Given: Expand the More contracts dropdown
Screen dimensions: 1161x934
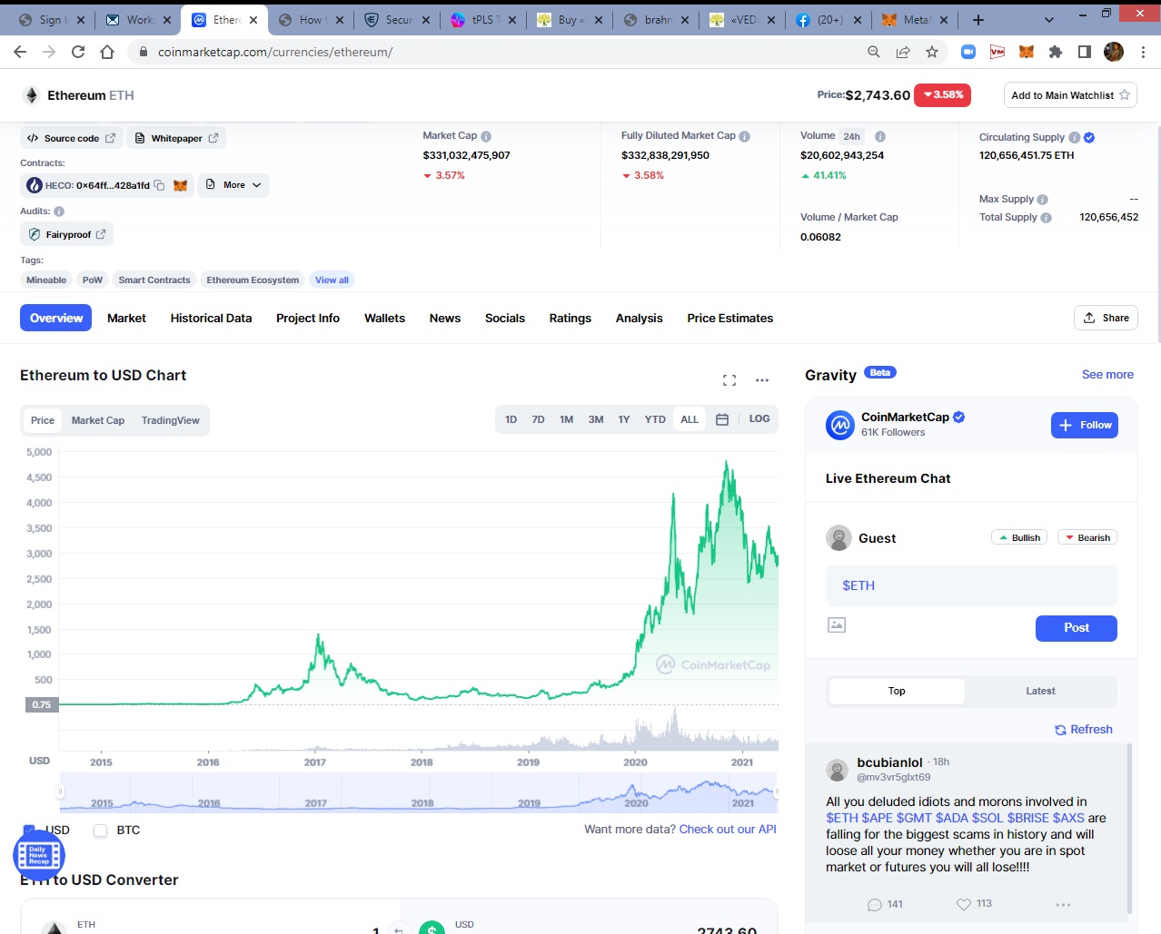Looking at the screenshot, I should point(233,185).
